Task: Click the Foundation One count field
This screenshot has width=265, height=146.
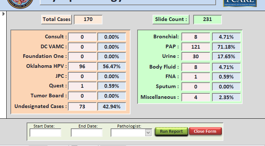Action: [82, 56]
